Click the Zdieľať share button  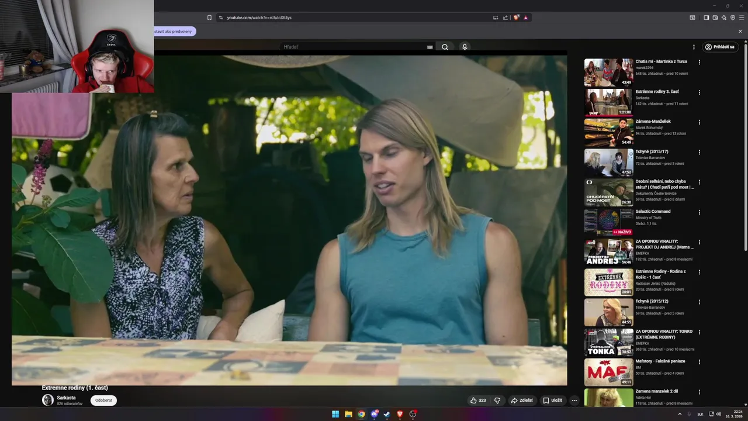(x=522, y=401)
